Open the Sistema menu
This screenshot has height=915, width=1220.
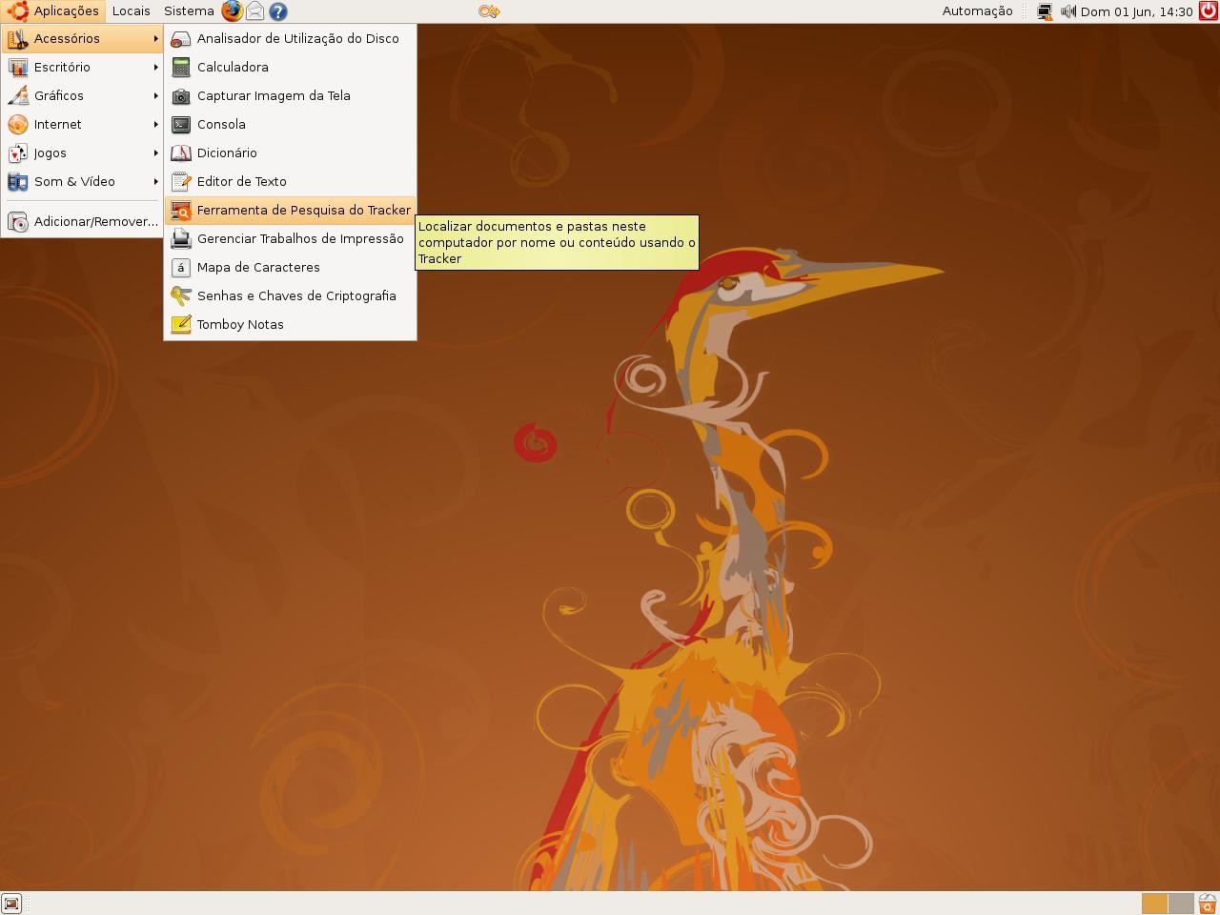click(x=189, y=11)
